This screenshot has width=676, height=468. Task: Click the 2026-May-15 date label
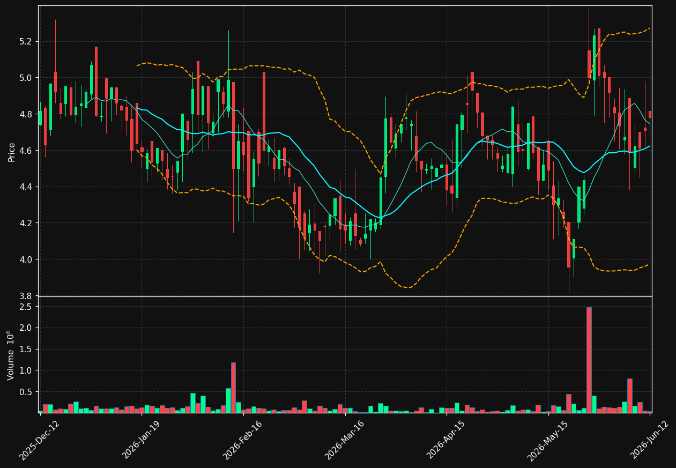[547, 440]
